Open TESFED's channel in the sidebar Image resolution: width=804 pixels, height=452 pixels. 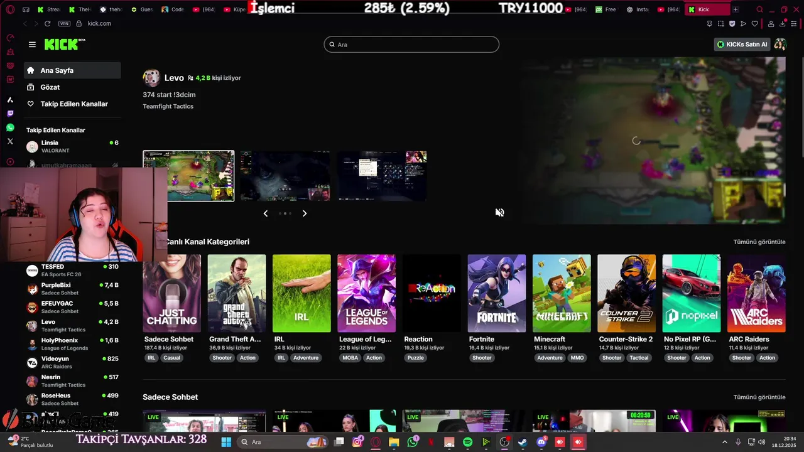72,271
